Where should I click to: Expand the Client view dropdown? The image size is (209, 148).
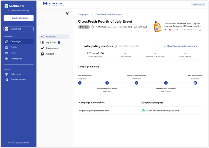(x=198, y=5)
